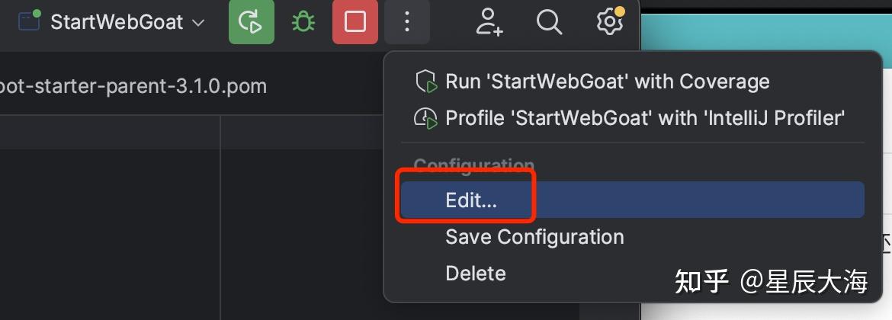This screenshot has height=320, width=892.
Task: Click the three-dot More Actions button
Action: coord(407,21)
